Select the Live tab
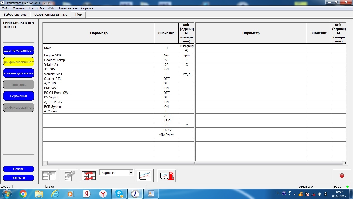The image size is (353, 199). pyautogui.click(x=79, y=15)
